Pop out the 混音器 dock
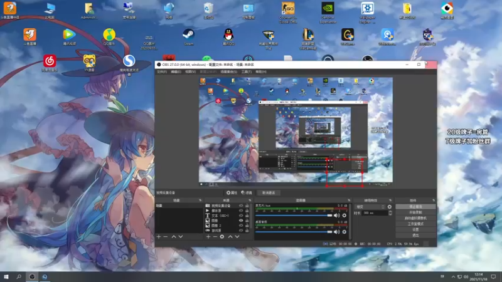The height and width of the screenshot is (282, 502). pos(349,201)
